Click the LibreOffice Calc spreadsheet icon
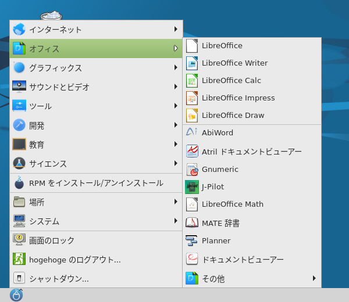Viewport: 349px width, 302px height. [192, 81]
